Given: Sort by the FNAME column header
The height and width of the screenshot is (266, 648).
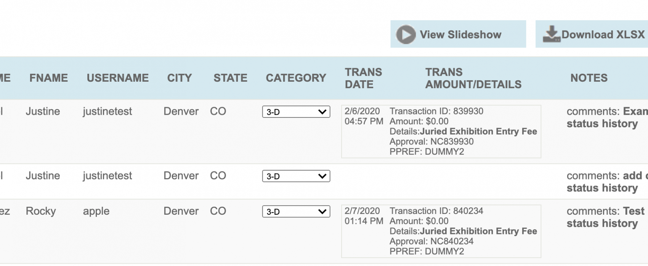Looking at the screenshot, I should pos(48,78).
